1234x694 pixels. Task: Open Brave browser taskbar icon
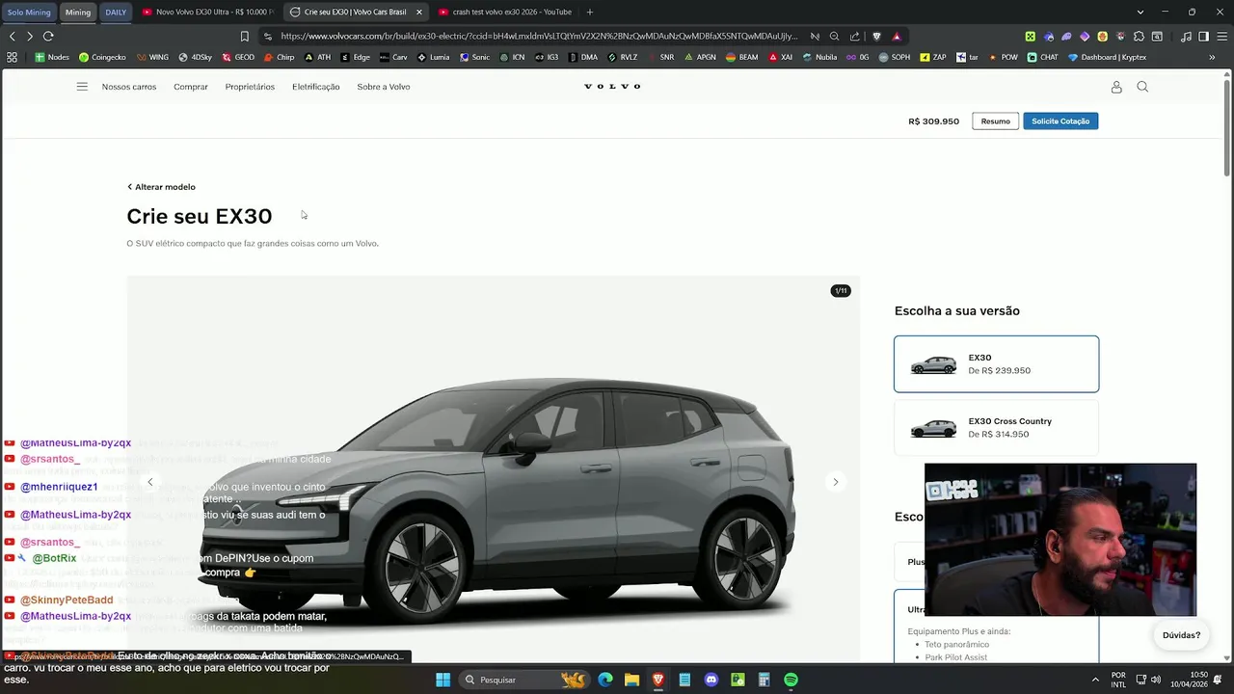[x=658, y=680]
